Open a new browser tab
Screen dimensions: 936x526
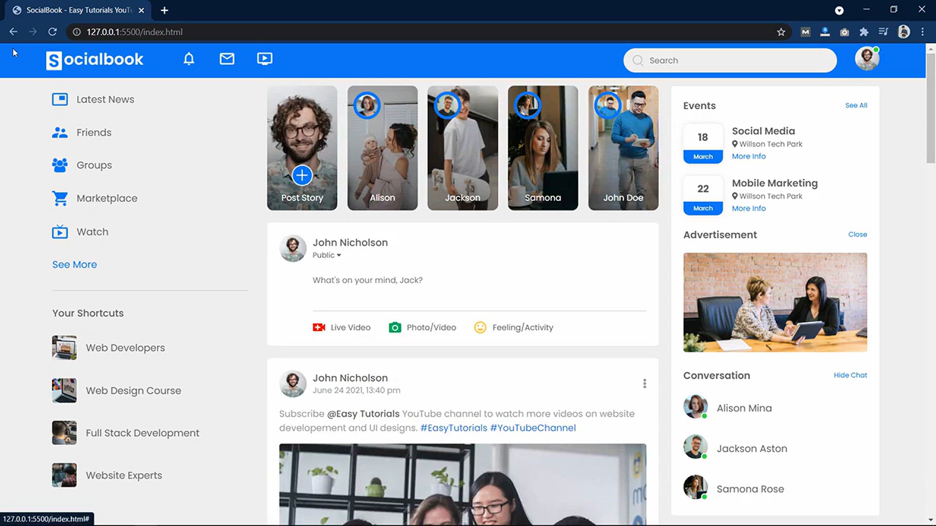point(164,10)
